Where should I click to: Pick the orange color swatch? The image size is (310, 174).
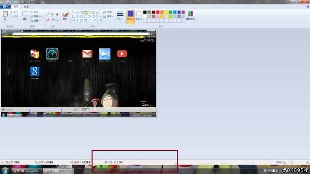pyautogui.click(x=162, y=12)
